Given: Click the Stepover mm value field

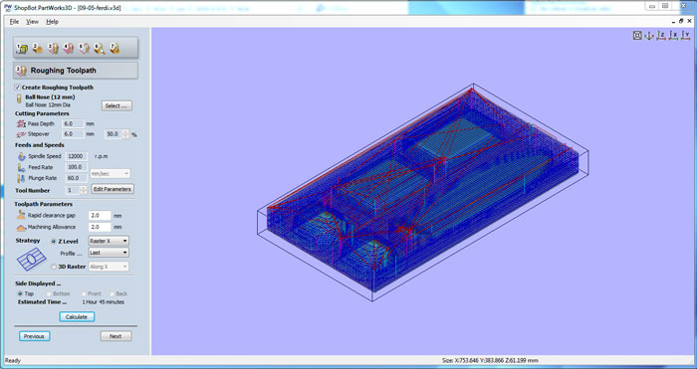Looking at the screenshot, I should (x=74, y=134).
